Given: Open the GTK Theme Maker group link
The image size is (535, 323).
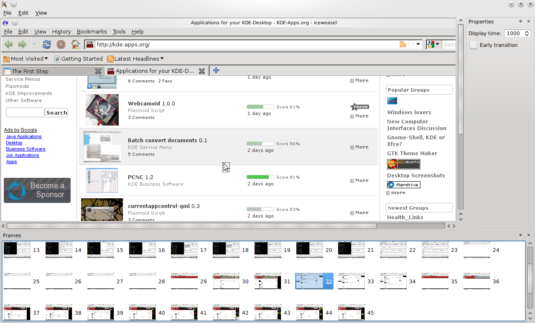Looking at the screenshot, I should (x=412, y=154).
